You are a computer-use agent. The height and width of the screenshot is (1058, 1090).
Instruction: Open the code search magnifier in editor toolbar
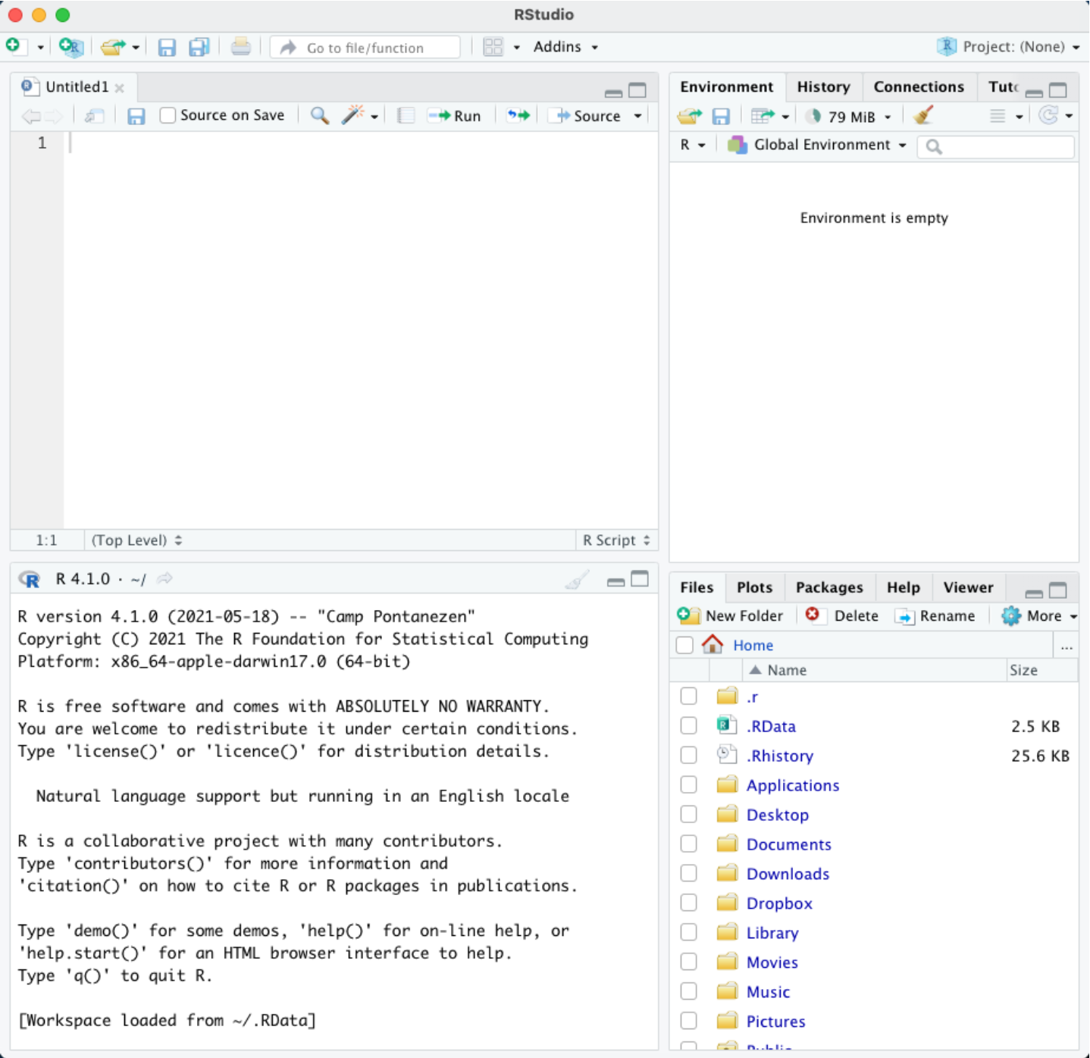point(319,116)
